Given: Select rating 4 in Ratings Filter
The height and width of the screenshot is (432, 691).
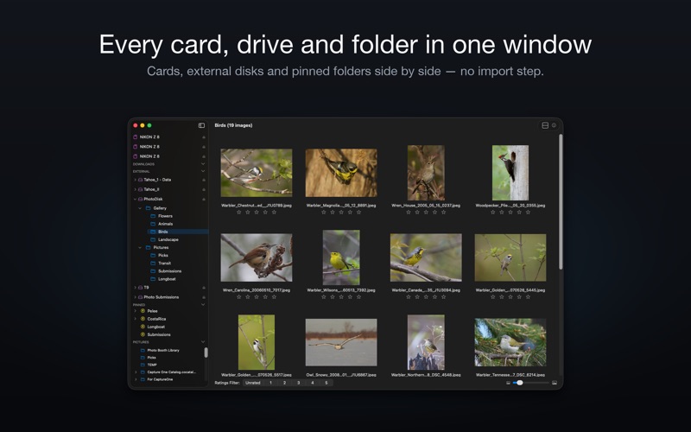Looking at the screenshot, I should point(313,383).
